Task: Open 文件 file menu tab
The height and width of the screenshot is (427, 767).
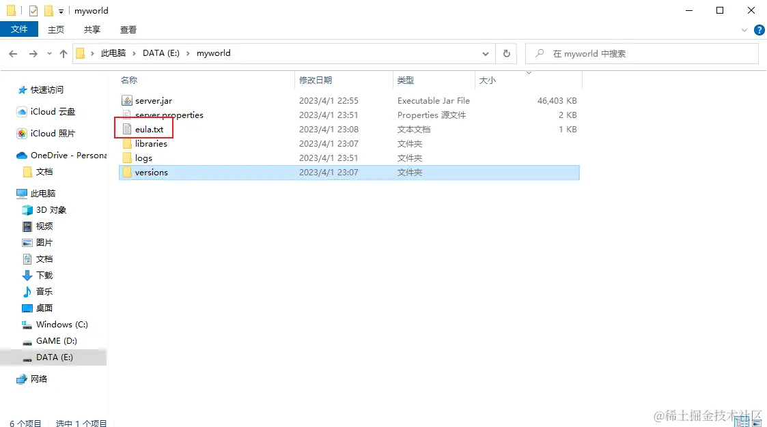Action: [19, 29]
